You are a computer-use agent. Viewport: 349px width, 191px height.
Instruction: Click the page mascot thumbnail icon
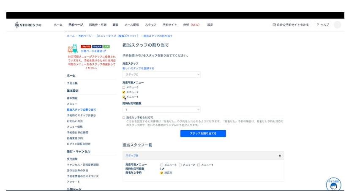[72, 49]
